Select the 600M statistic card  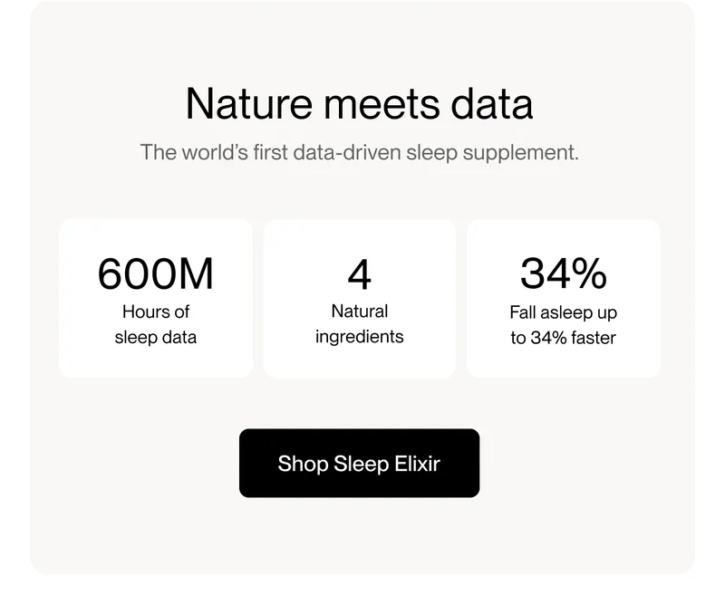(x=155, y=297)
